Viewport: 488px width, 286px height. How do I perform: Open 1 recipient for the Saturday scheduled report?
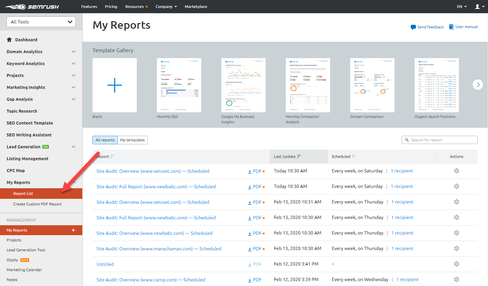tap(402, 171)
